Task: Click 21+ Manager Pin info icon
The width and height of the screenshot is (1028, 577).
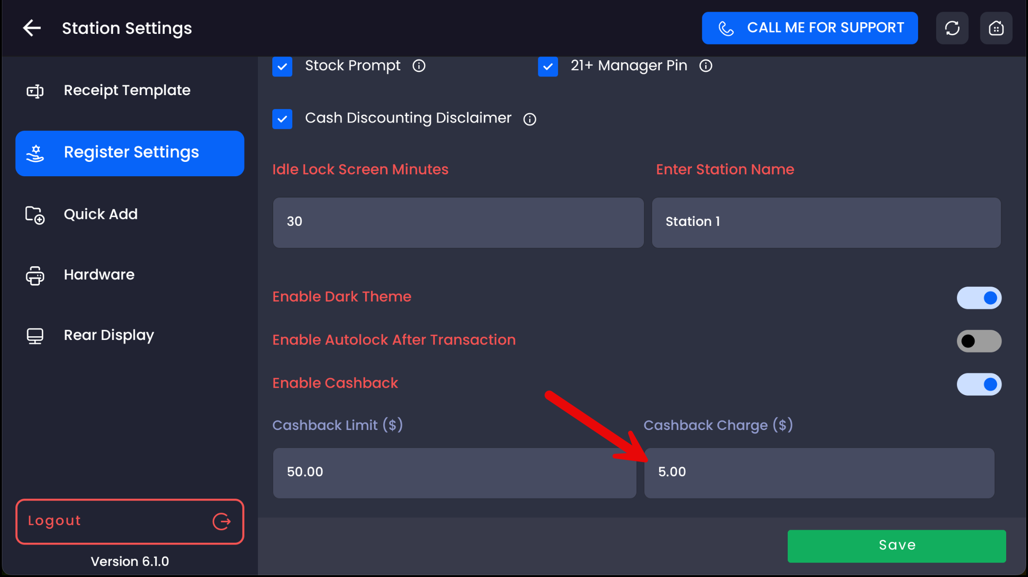Action: pyautogui.click(x=706, y=66)
